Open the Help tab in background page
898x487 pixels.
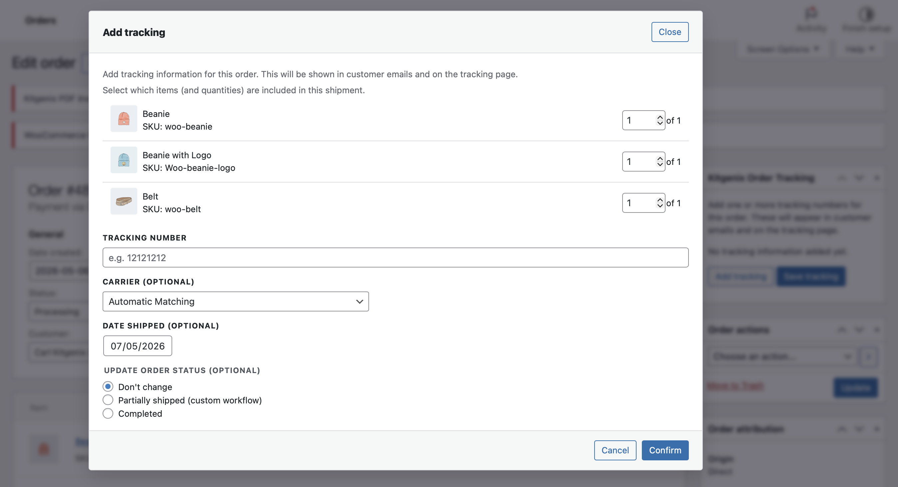pyautogui.click(x=860, y=49)
